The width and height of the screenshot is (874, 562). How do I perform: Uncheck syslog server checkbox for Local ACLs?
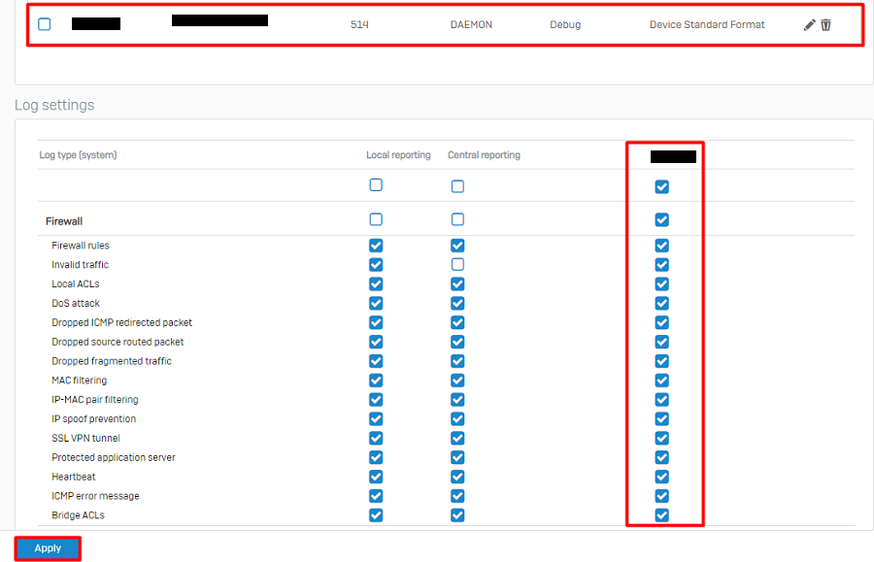(662, 284)
